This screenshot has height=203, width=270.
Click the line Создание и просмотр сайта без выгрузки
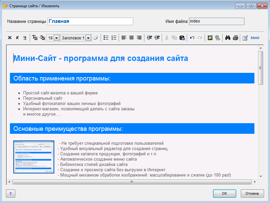pos(112,170)
